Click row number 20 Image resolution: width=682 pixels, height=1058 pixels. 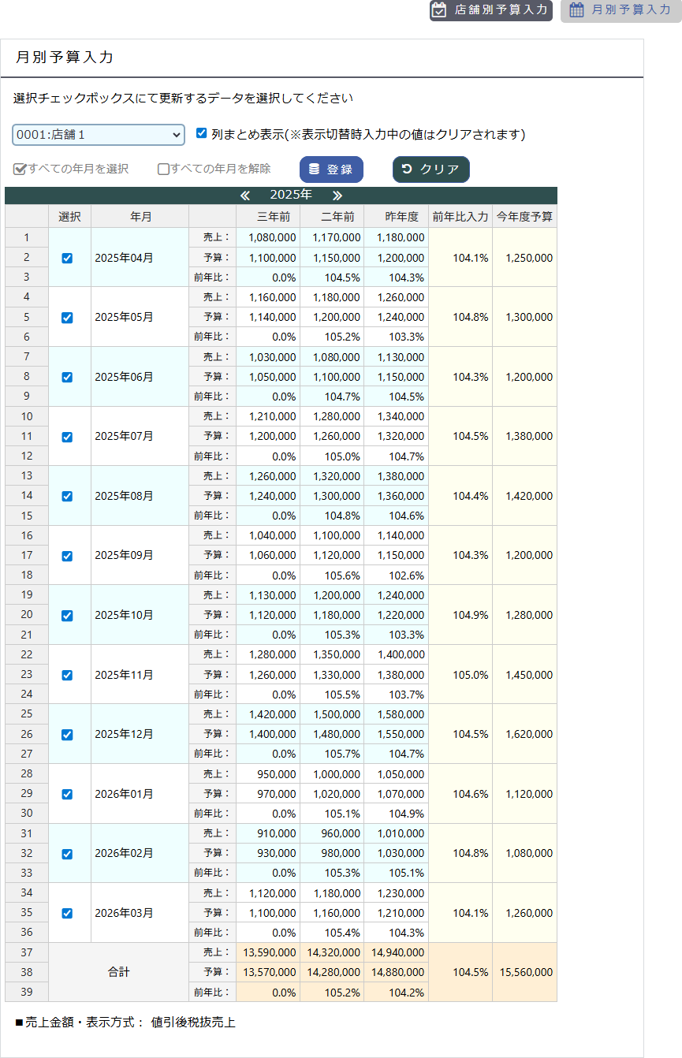pyautogui.click(x=27, y=615)
